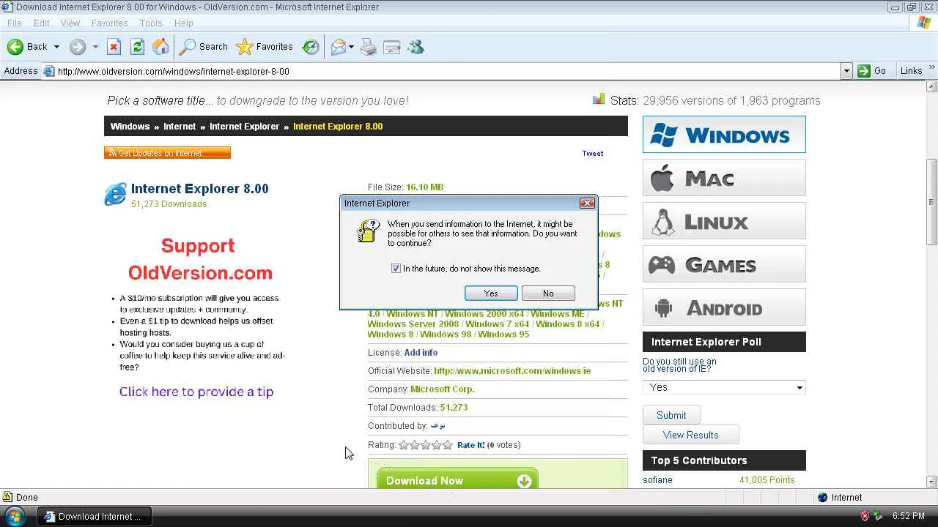Click Yes in the Internet Explorer dialog
938x527 pixels.
491,294
